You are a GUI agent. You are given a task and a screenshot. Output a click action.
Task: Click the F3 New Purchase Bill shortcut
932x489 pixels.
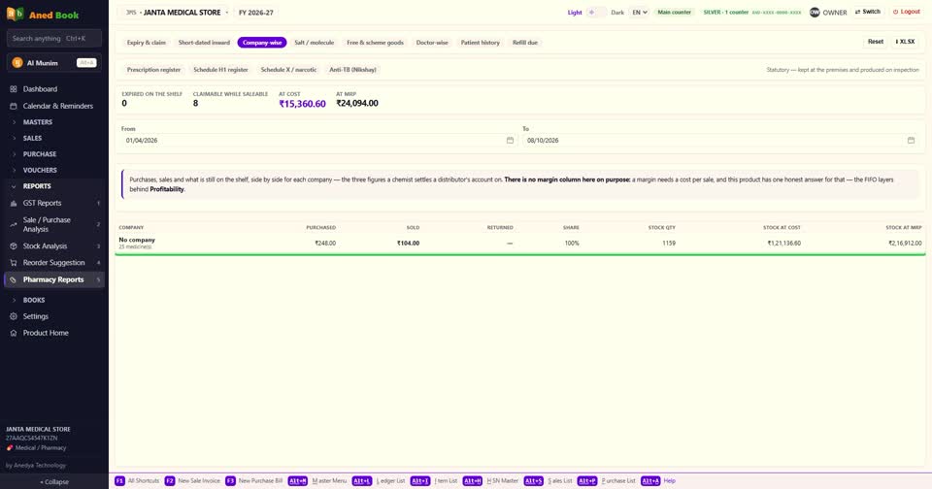click(254, 480)
